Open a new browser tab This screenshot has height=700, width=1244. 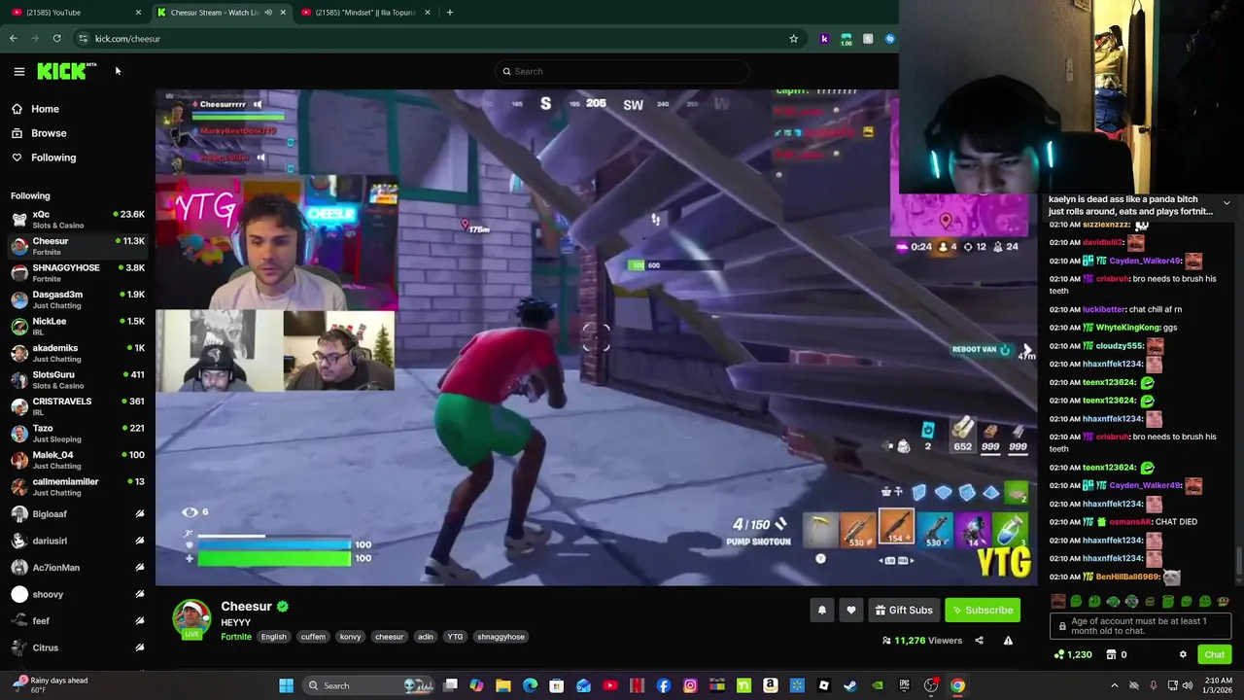[449, 13]
